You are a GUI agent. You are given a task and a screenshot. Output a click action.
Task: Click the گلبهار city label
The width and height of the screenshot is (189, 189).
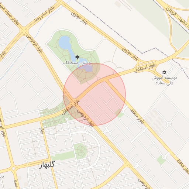[x=47, y=165]
